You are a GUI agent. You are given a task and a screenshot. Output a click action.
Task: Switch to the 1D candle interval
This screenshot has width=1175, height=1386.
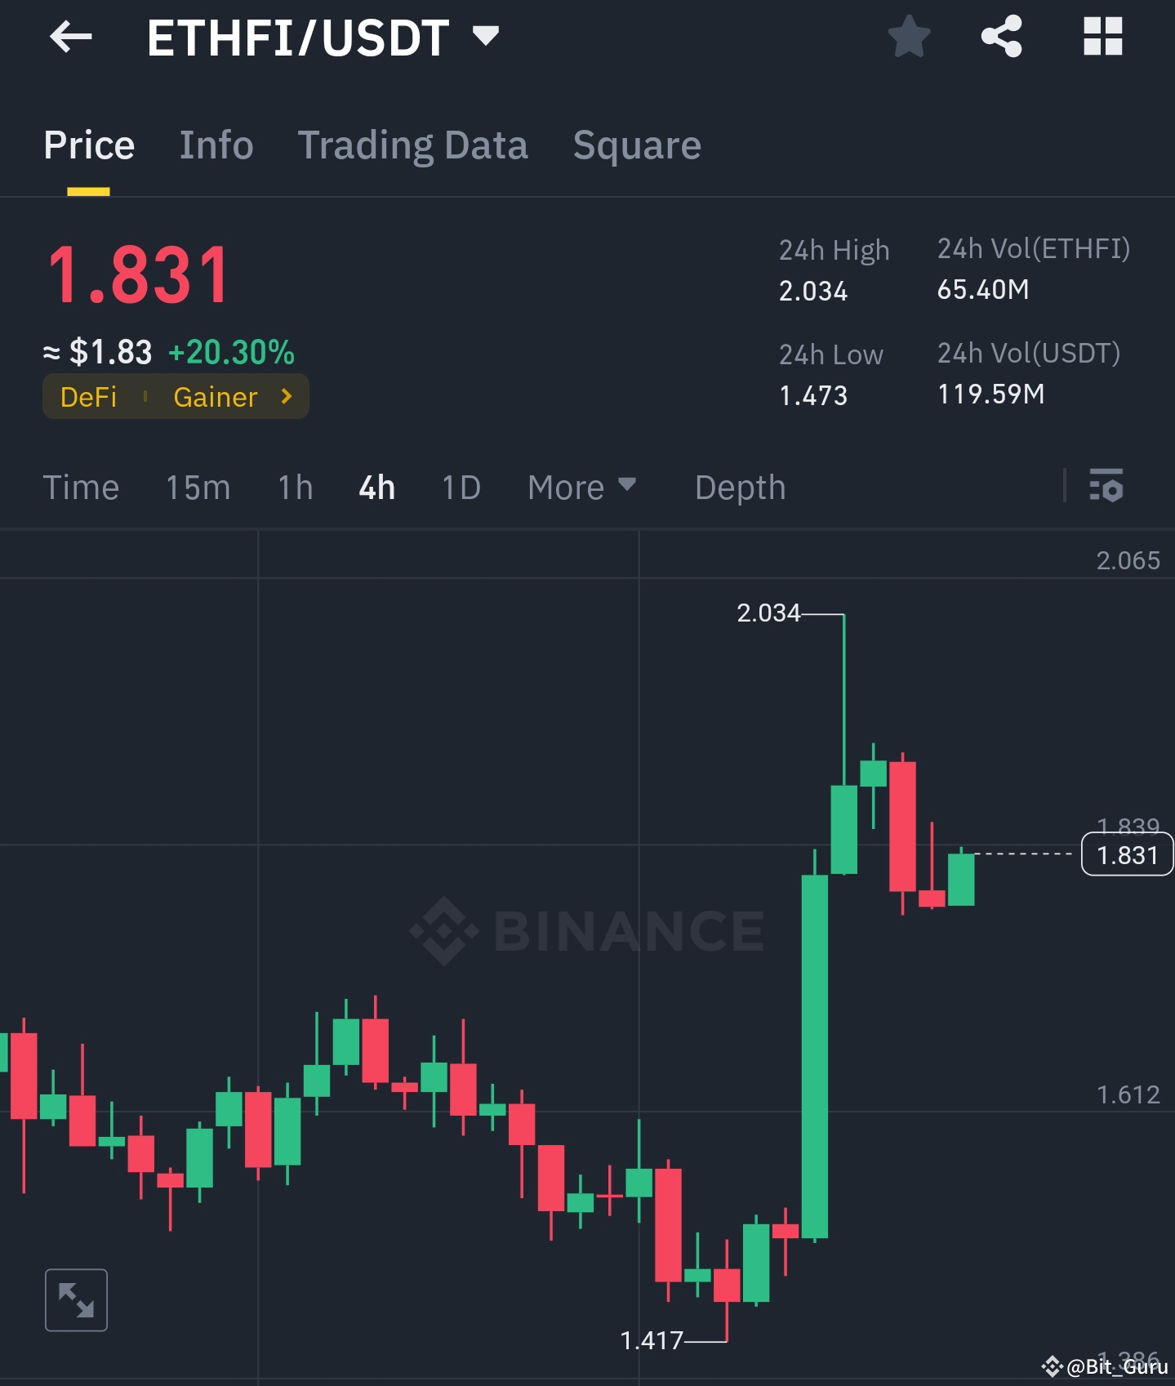point(459,487)
